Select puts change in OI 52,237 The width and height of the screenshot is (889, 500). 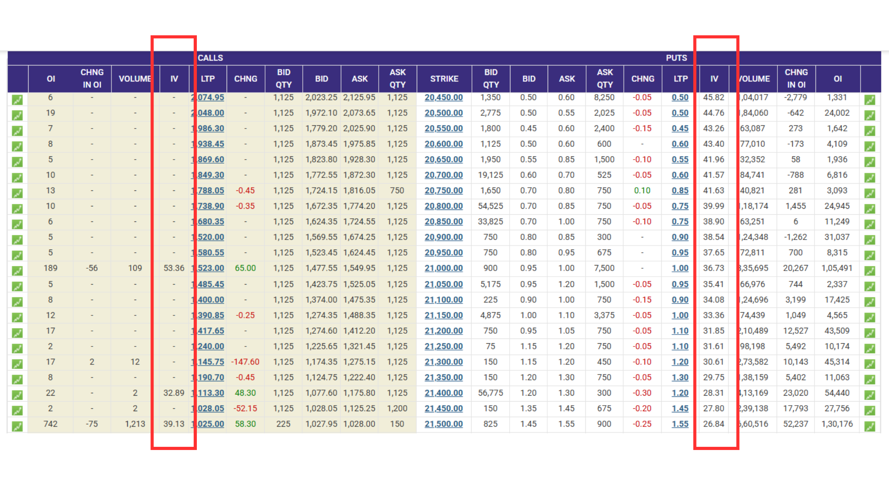(795, 424)
